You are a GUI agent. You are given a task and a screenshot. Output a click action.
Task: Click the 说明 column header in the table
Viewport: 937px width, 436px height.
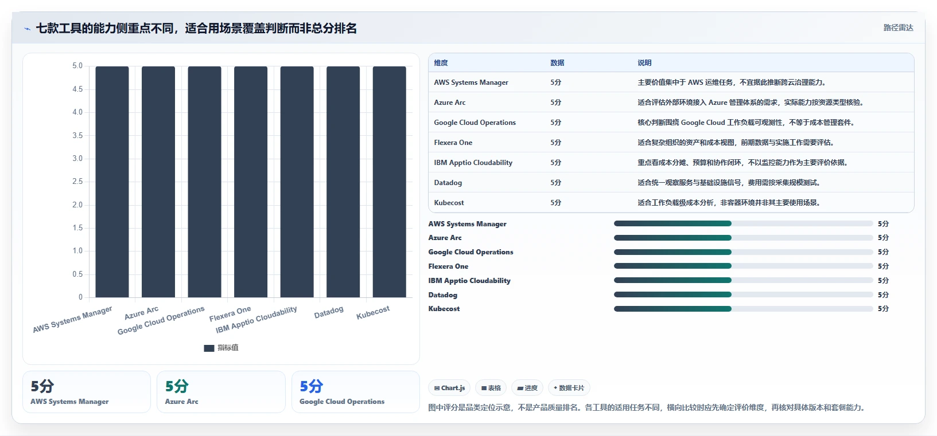(x=644, y=63)
